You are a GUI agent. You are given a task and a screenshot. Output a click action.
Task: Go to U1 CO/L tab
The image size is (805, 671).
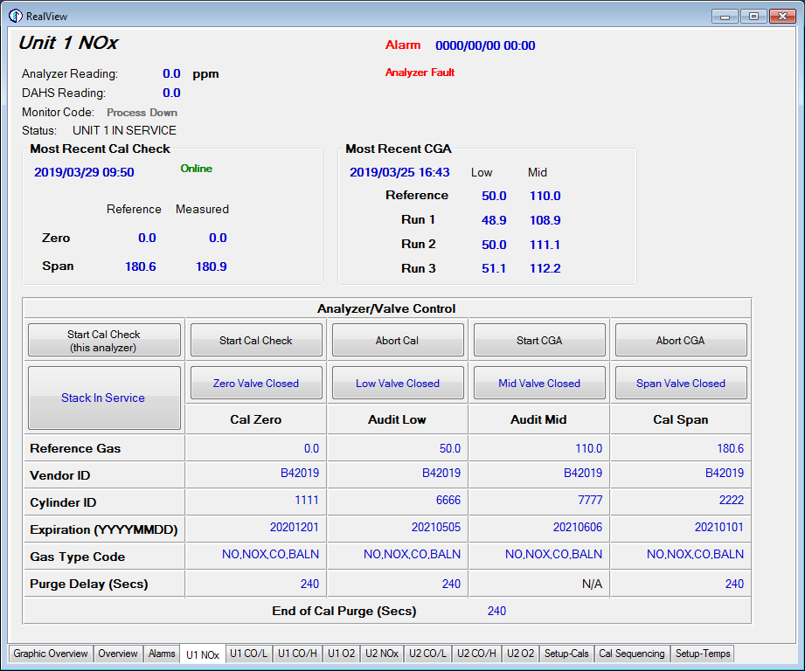249,654
